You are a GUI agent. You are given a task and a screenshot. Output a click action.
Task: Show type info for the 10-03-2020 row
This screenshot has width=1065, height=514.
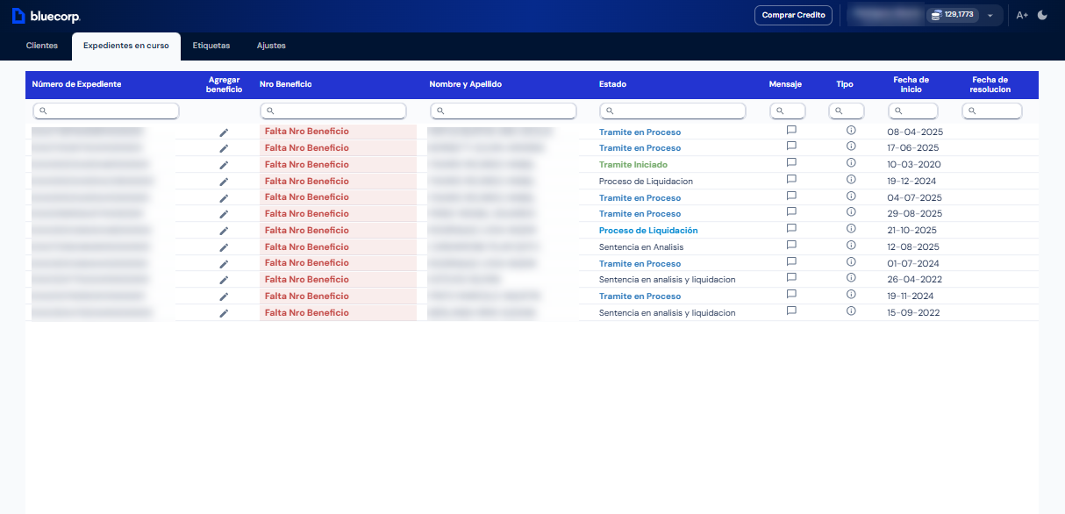851,162
